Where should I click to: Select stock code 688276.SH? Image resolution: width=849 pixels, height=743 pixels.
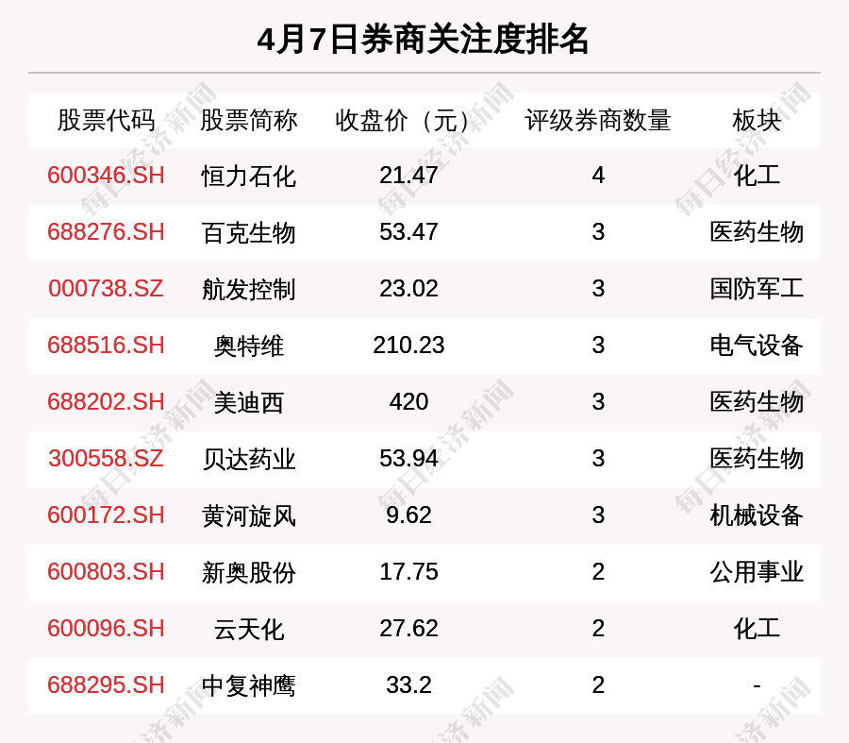pos(106,232)
